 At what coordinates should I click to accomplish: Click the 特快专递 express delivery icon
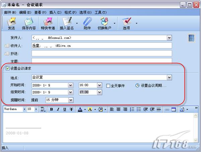[x=48, y=23]
